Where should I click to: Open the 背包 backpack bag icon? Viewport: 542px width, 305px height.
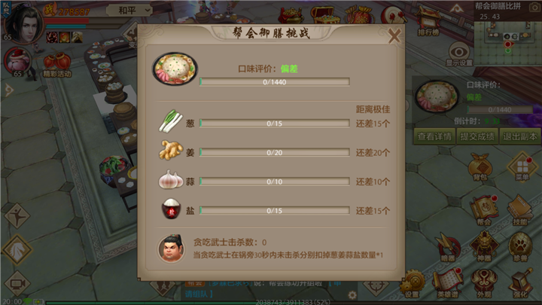[x=480, y=168]
